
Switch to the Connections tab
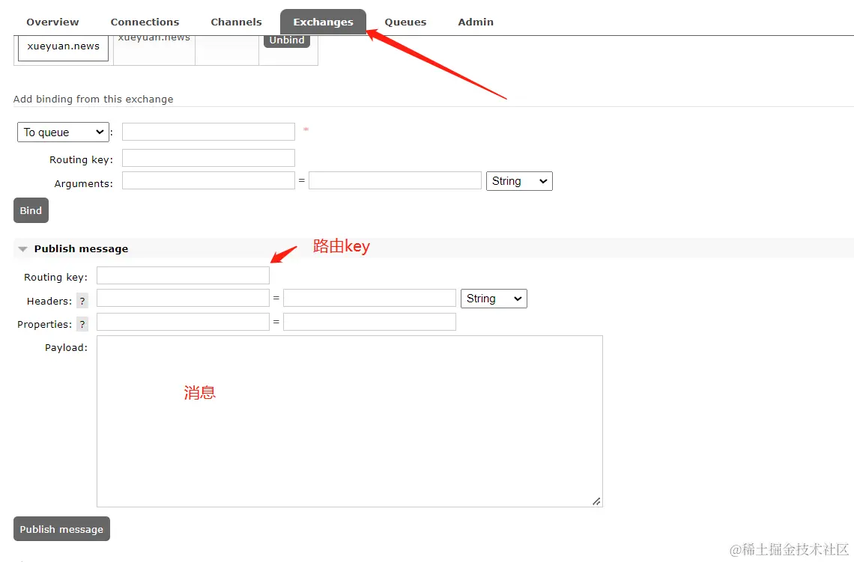point(145,22)
